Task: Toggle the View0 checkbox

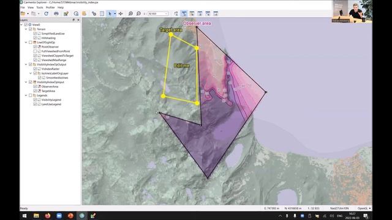Action: (x=26, y=24)
